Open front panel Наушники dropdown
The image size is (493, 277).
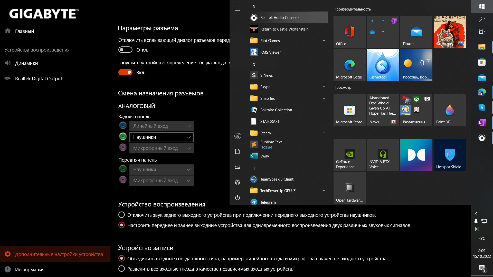click(x=162, y=169)
